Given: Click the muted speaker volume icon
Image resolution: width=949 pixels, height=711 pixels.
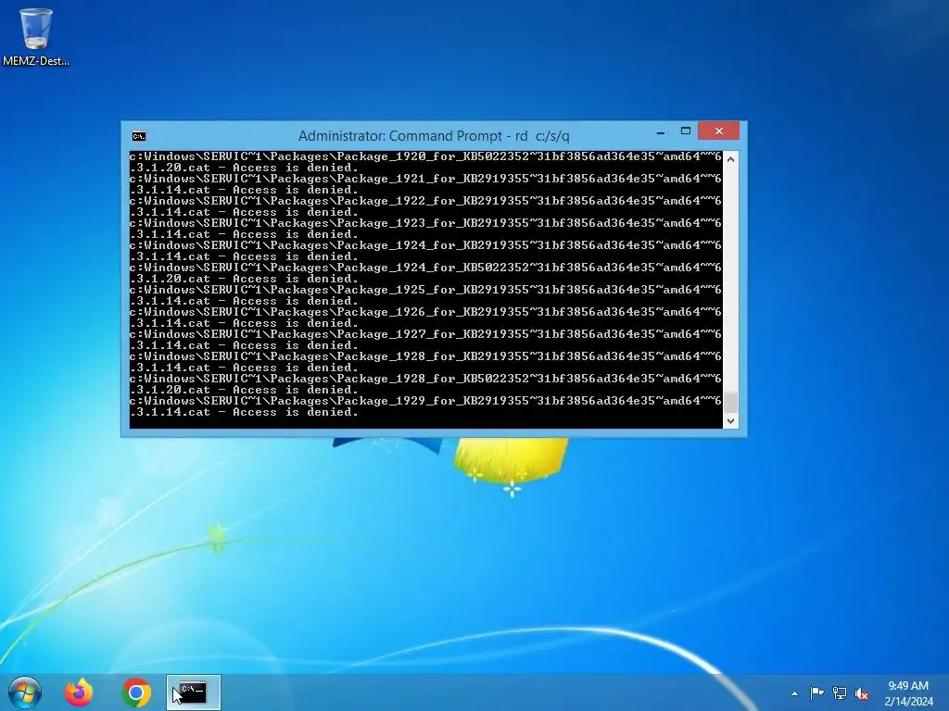Looking at the screenshot, I should 862,693.
